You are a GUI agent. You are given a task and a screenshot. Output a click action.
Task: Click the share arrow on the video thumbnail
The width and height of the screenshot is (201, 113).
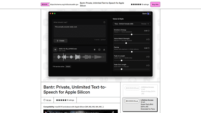113,112
